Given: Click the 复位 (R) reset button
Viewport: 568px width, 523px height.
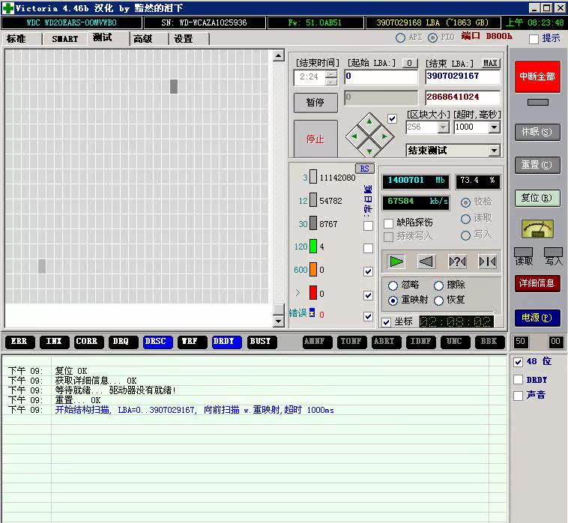Looking at the screenshot, I should 537,198.
